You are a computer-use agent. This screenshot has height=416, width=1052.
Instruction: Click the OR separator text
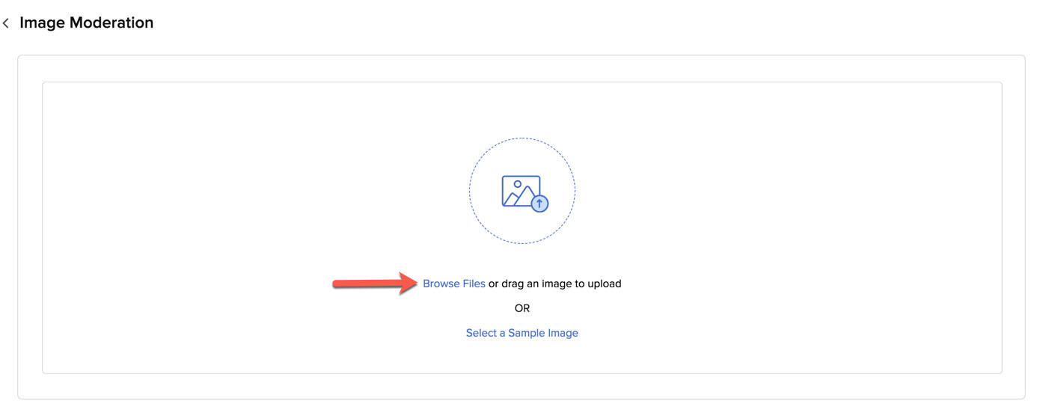522,308
